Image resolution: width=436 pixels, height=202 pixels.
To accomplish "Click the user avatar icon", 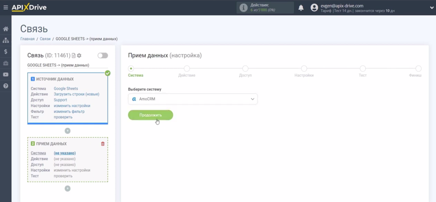I will click(x=314, y=8).
